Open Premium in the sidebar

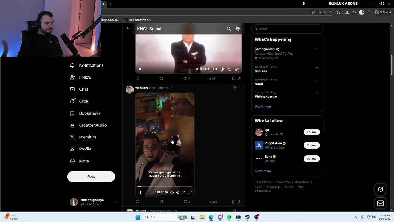tap(83, 137)
